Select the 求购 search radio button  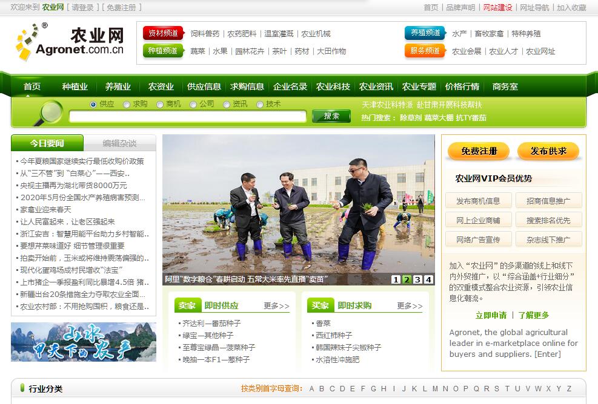coord(127,105)
